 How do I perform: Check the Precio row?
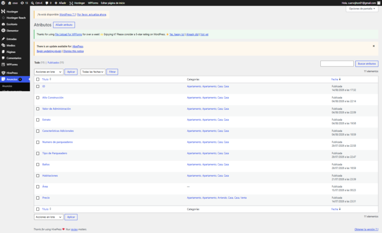[38, 198]
